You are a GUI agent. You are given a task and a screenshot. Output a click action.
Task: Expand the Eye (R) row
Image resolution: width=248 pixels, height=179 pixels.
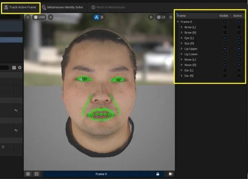[182, 43]
